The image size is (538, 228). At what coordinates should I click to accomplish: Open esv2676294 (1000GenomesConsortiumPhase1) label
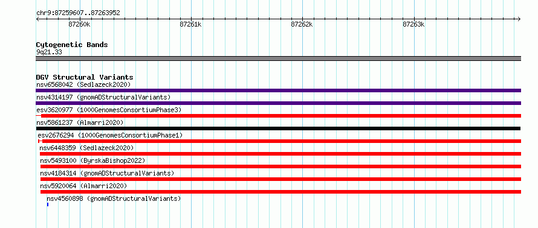click(x=110, y=135)
